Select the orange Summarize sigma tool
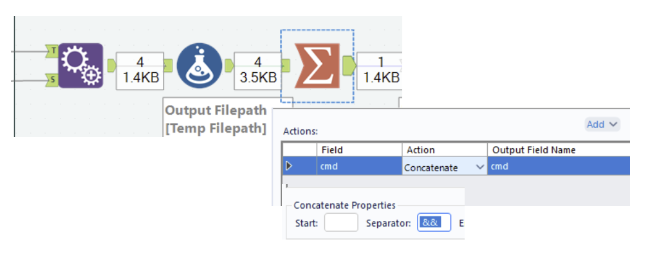The width and height of the screenshot is (668, 264). tap(317, 65)
